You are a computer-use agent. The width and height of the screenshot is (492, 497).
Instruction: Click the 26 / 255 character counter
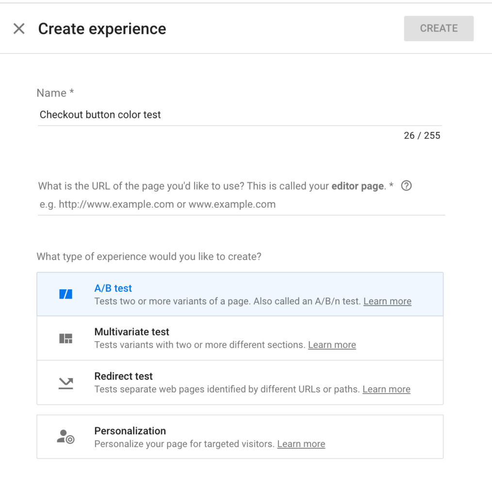(x=422, y=136)
